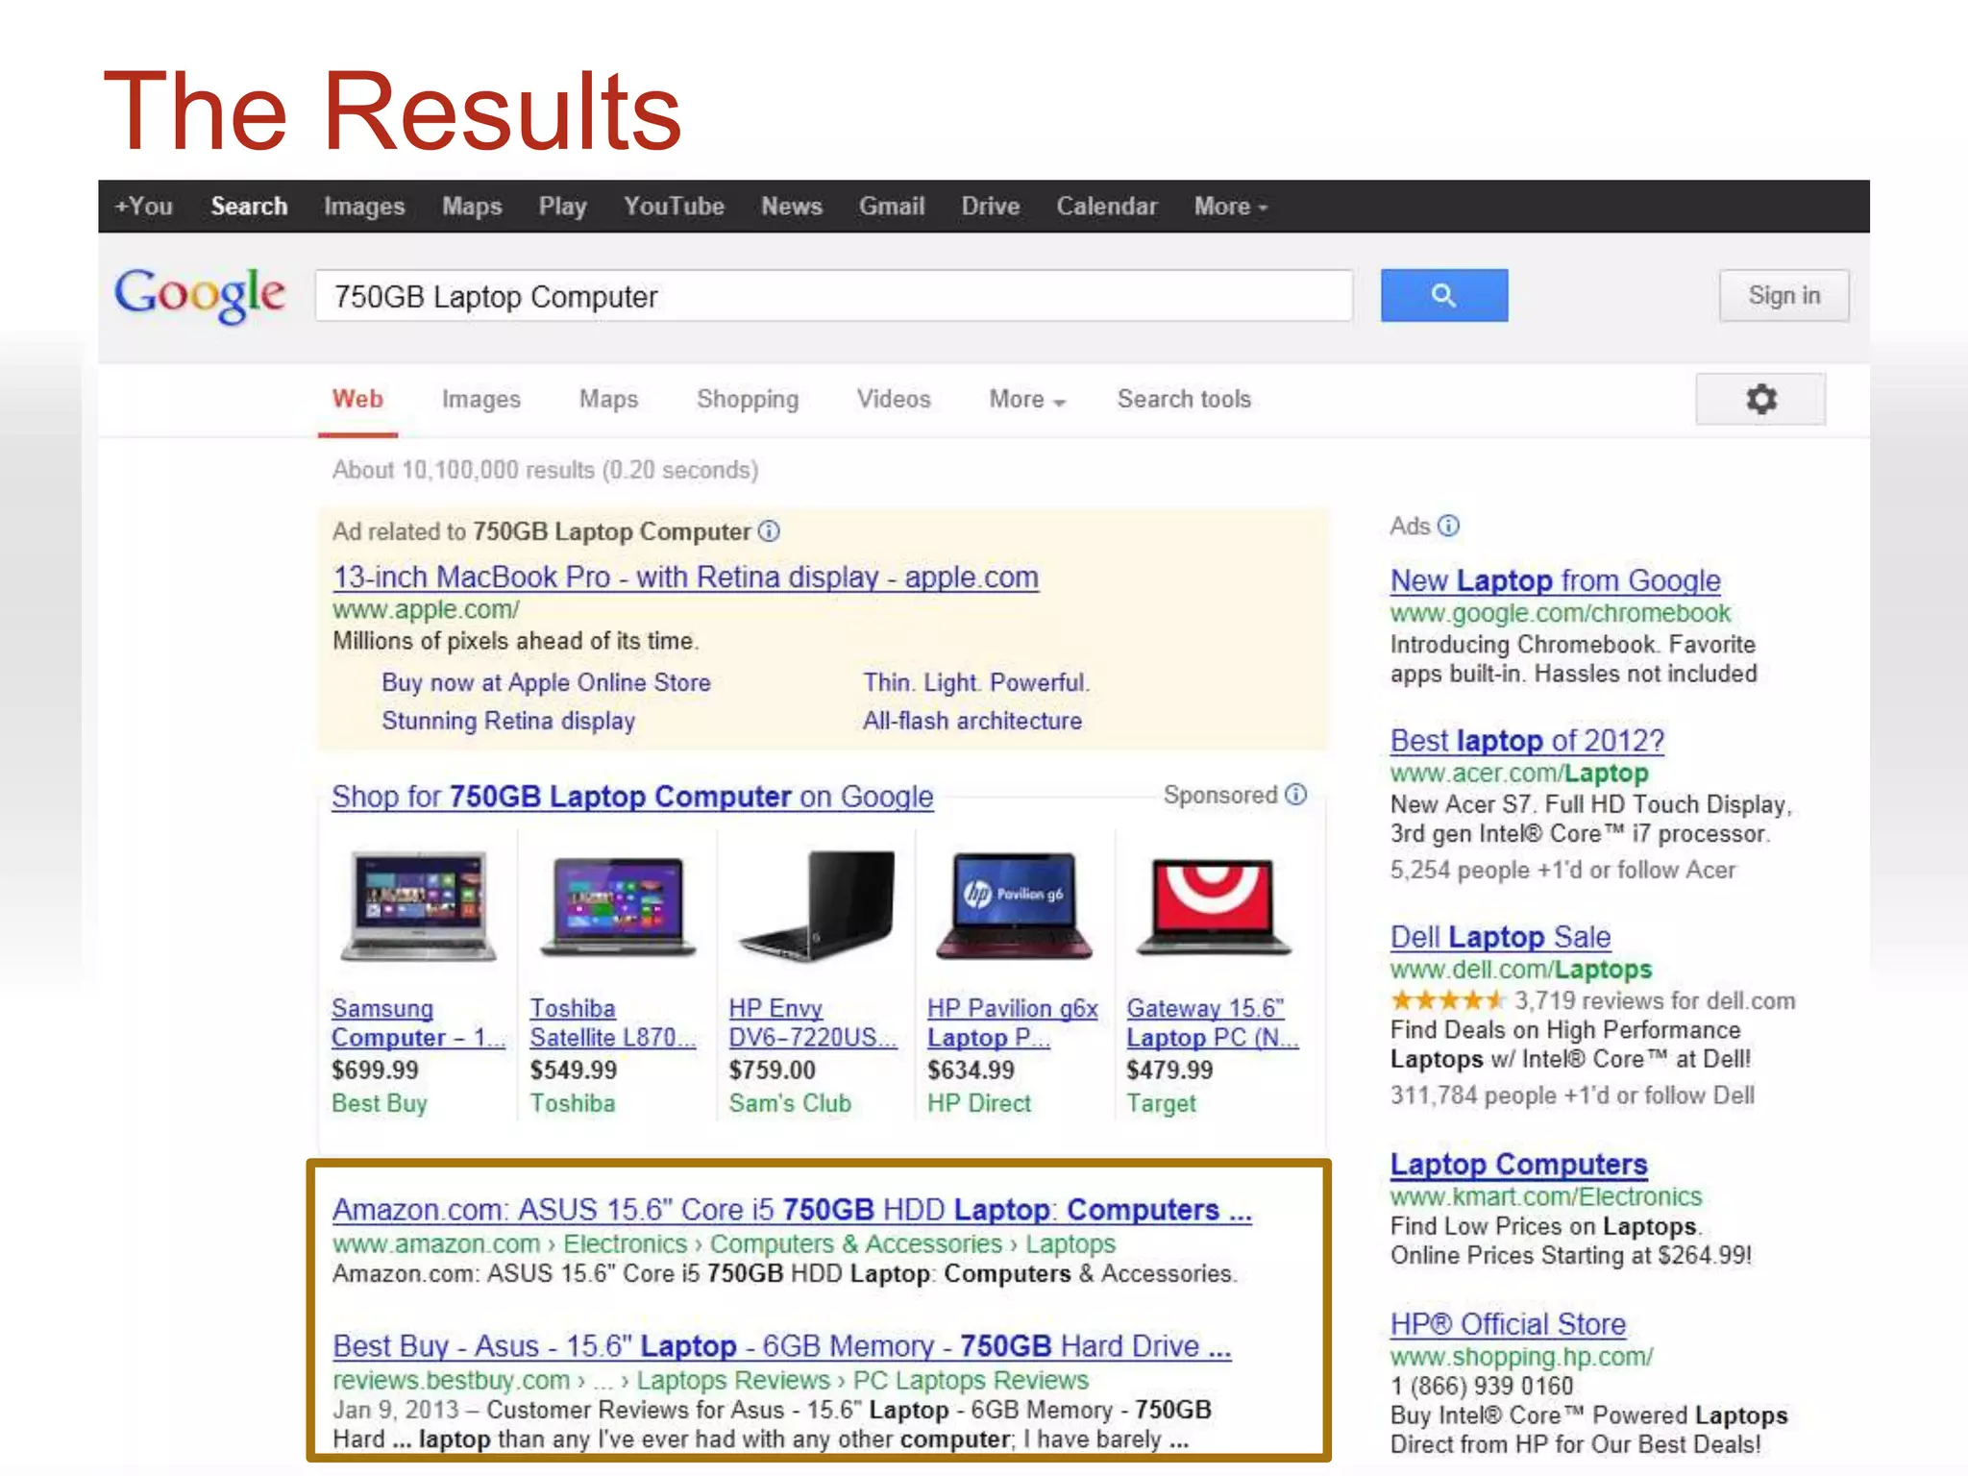Expand More dropdown under search box
The image size is (1968, 1476).
pyautogui.click(x=1026, y=399)
